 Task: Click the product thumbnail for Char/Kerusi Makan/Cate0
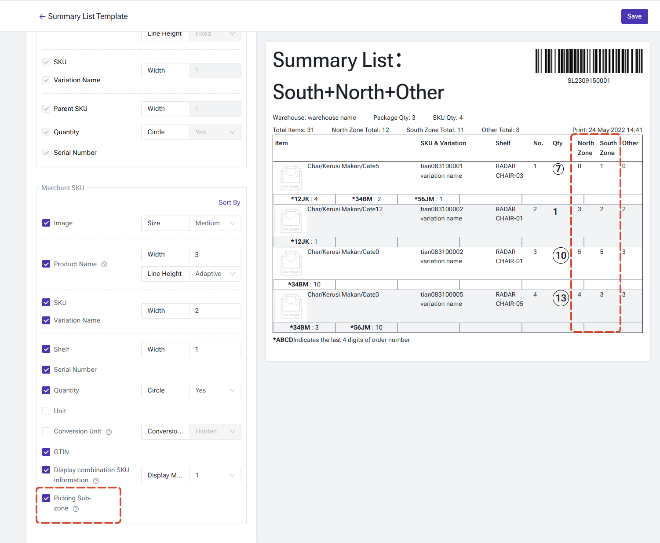pos(291,263)
